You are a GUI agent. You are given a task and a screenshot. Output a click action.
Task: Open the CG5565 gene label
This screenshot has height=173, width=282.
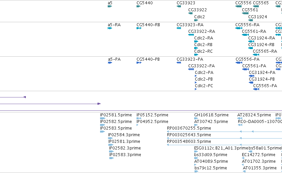click(260, 3)
